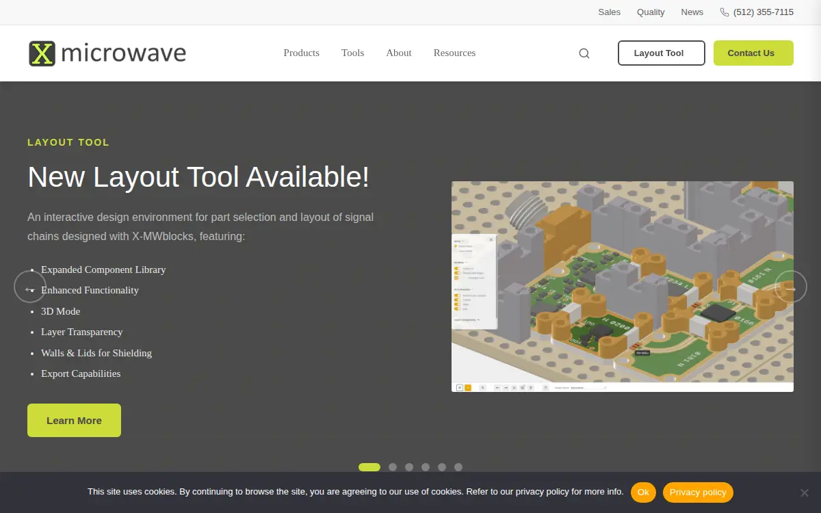Open the About menu
This screenshot has height=513, width=821.
[399, 53]
